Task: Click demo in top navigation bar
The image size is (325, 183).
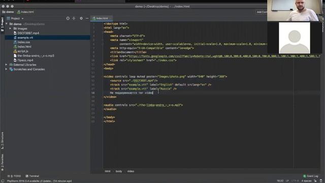Action: (x=8, y=12)
